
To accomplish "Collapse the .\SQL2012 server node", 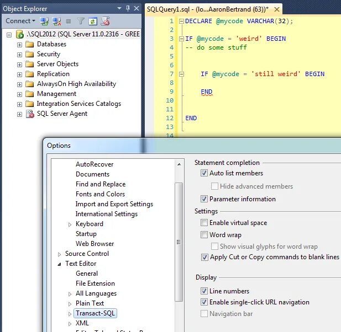I will [x=9, y=35].
